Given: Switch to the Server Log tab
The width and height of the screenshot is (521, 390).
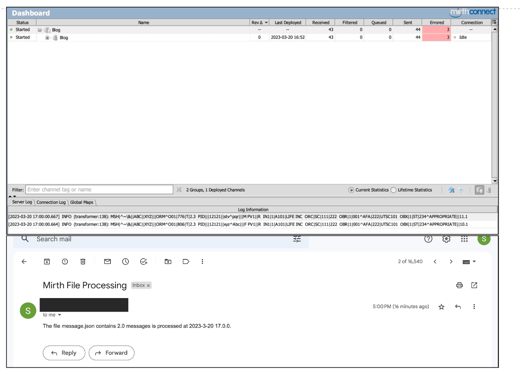Looking at the screenshot, I should 22,202.
